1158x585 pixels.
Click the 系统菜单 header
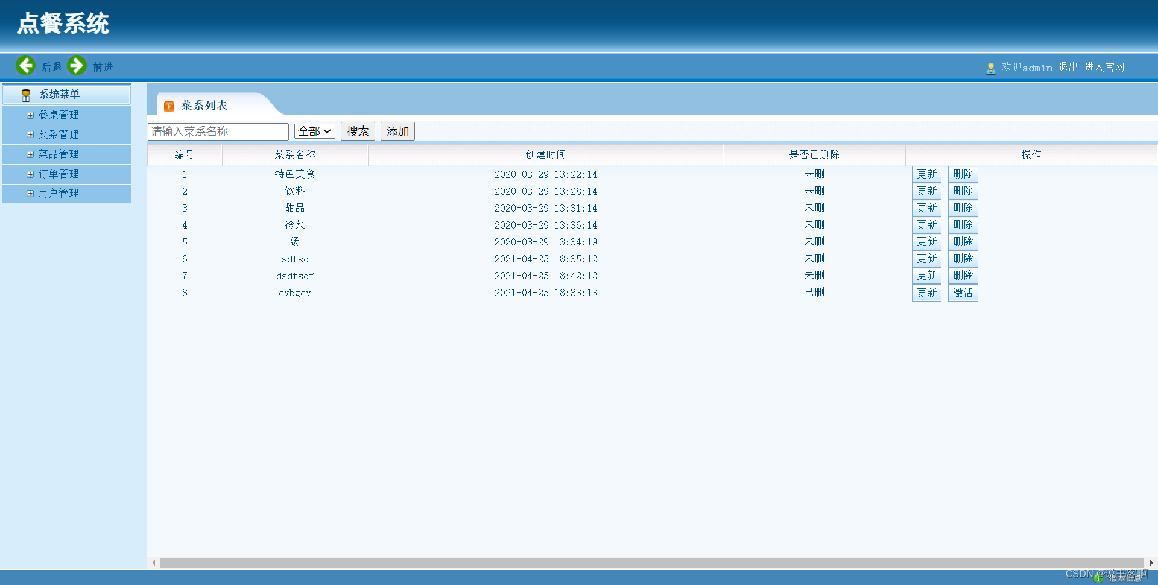(66, 95)
